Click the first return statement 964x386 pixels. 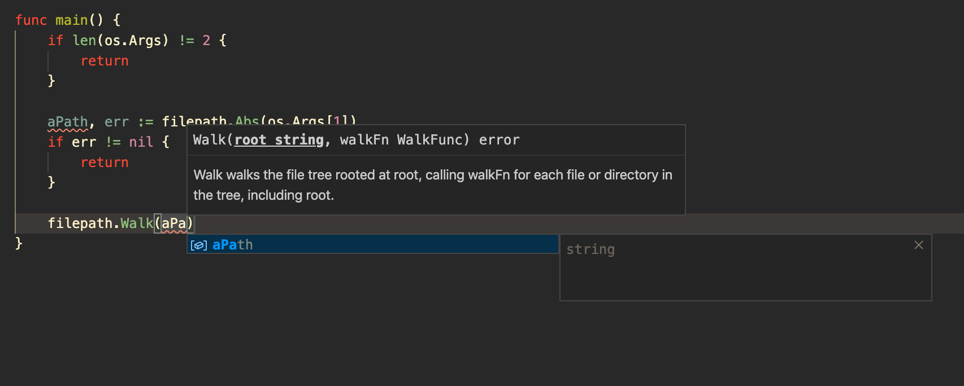pos(105,60)
